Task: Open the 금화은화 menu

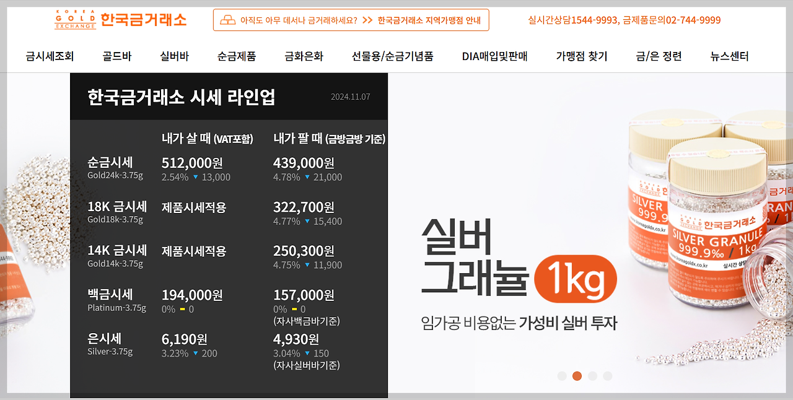Action: coord(304,56)
